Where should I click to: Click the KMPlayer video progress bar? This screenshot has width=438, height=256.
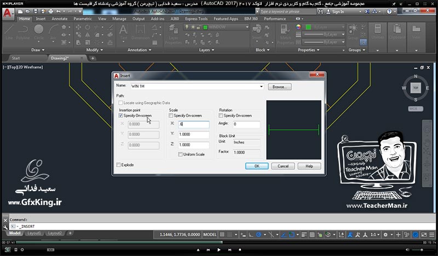click(220, 242)
